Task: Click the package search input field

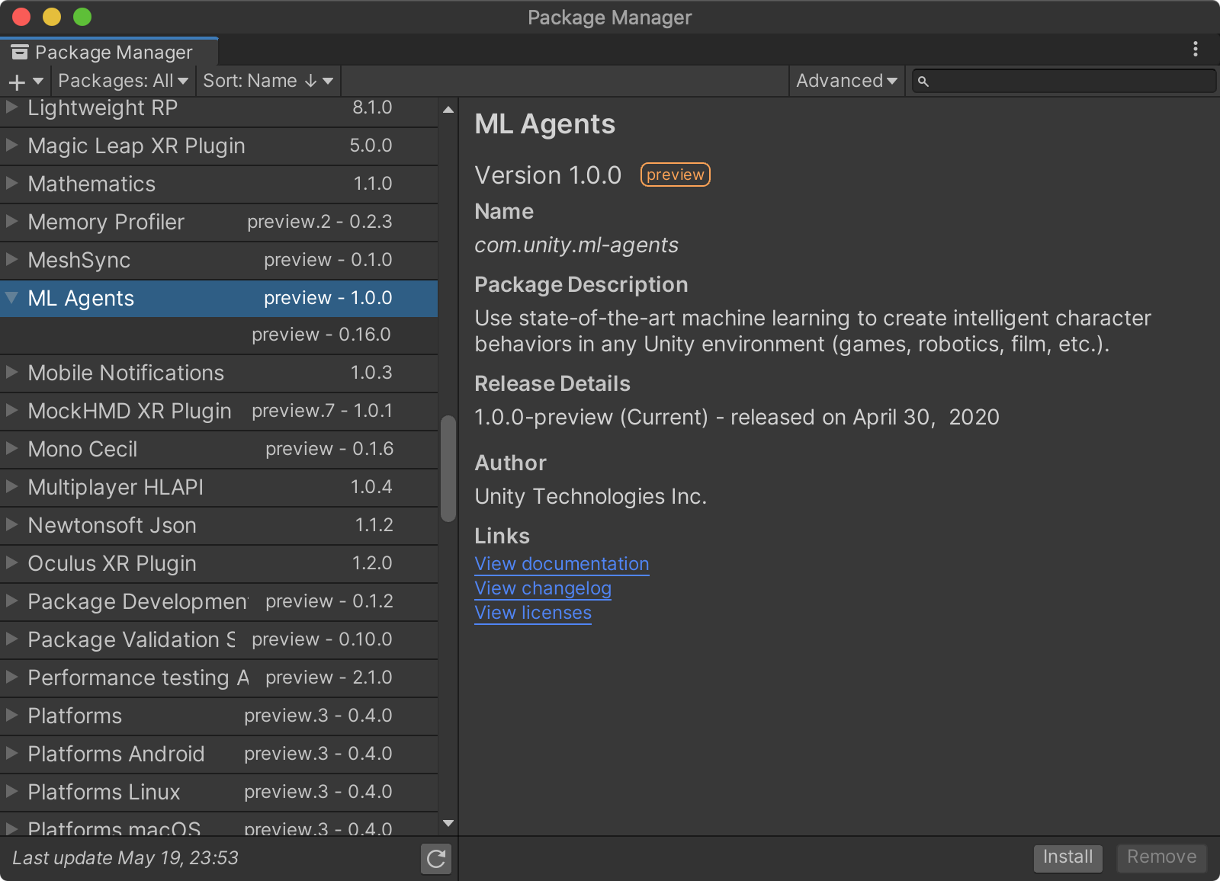Action: [1063, 81]
